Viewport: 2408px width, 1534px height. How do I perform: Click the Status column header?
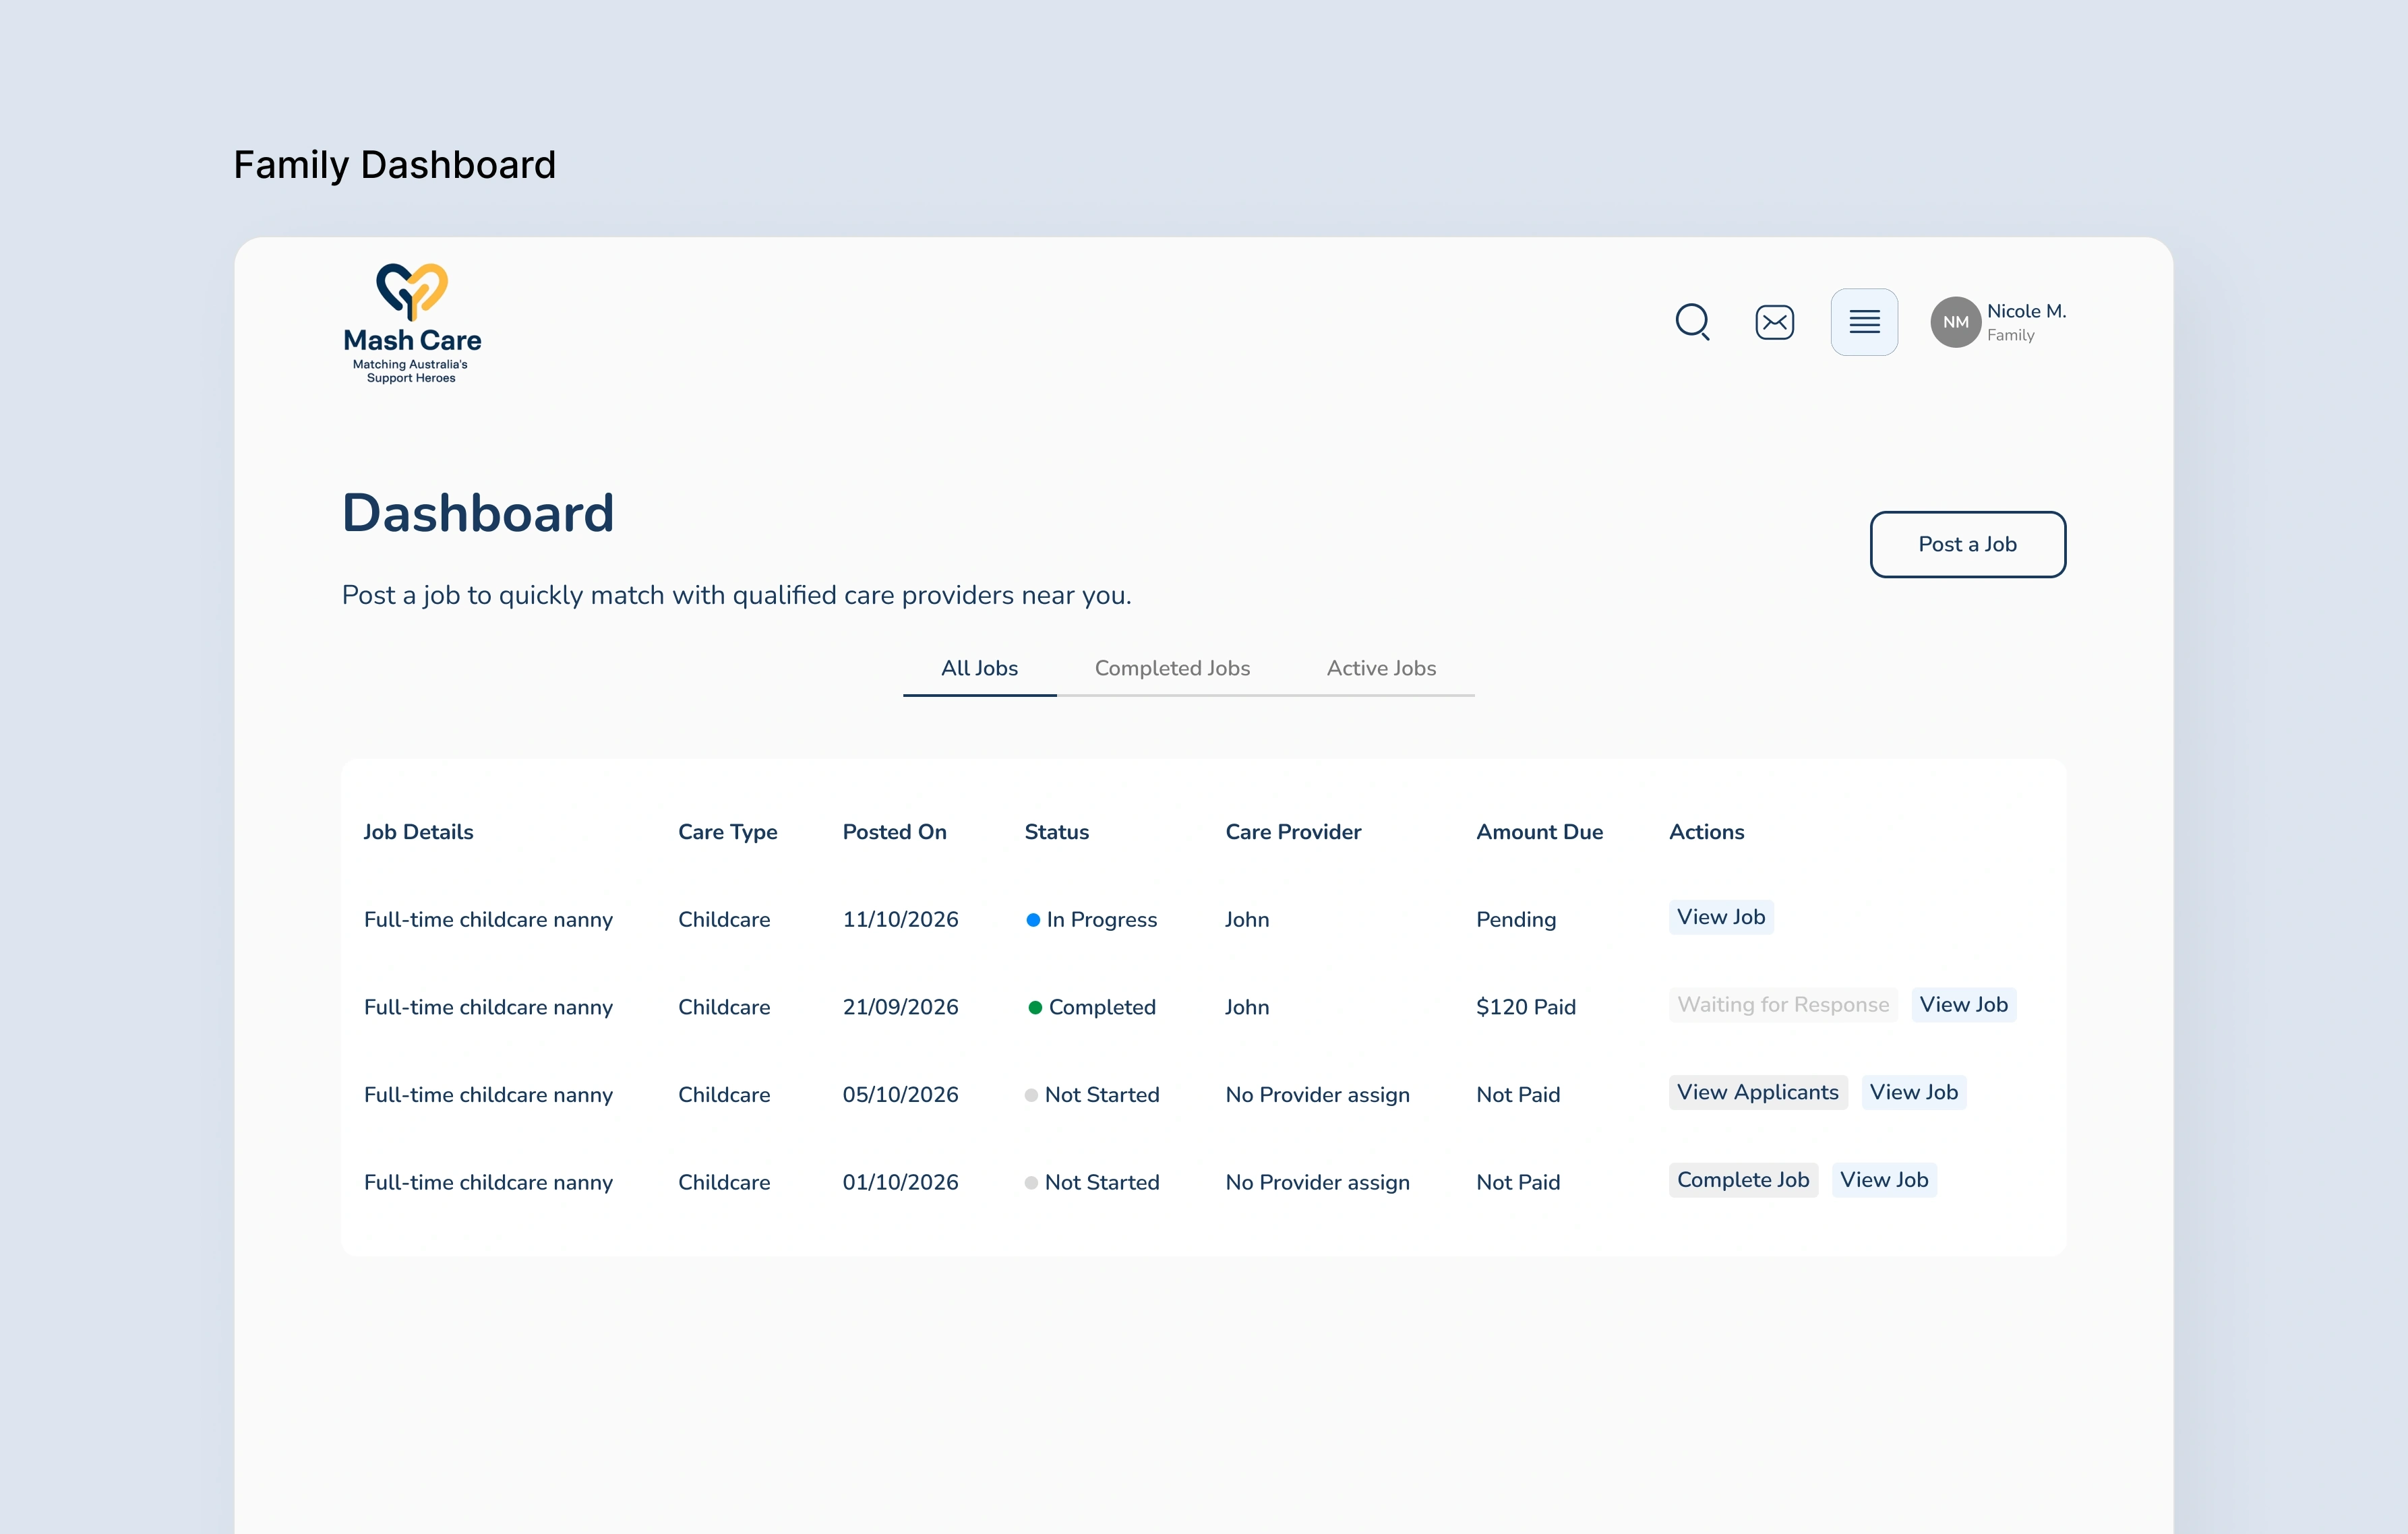pyautogui.click(x=1056, y=832)
